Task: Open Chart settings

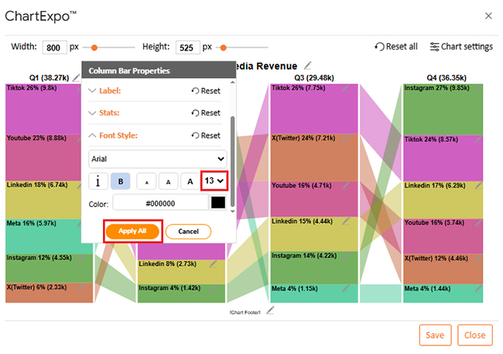Action: (x=460, y=46)
